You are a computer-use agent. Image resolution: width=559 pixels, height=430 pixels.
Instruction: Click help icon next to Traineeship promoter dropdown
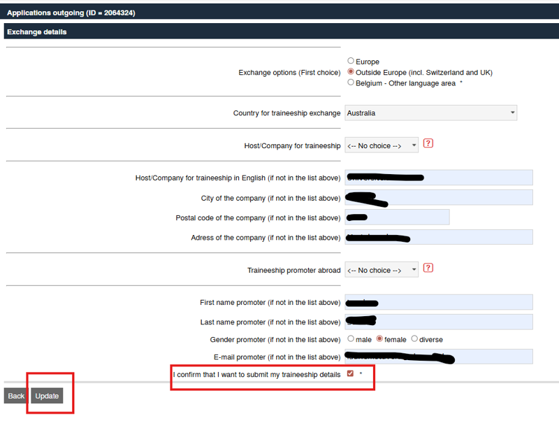pos(428,268)
